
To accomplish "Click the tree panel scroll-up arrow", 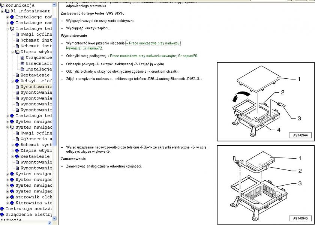I will (54, 5).
